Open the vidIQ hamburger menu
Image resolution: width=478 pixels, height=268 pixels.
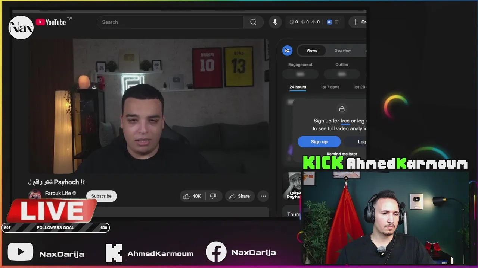336,22
